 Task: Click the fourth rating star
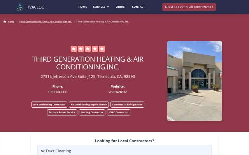(95, 49)
